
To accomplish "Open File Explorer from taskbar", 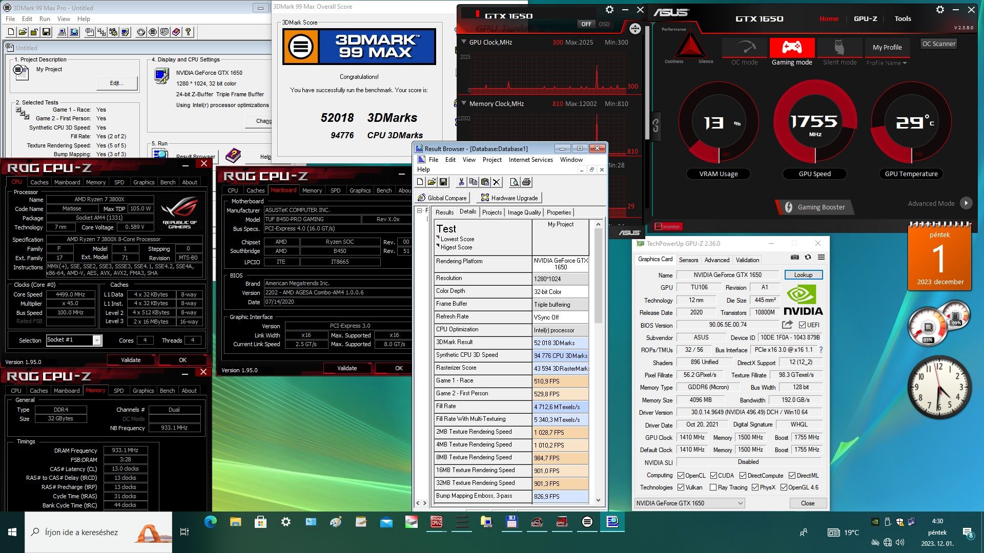I will coord(235,522).
